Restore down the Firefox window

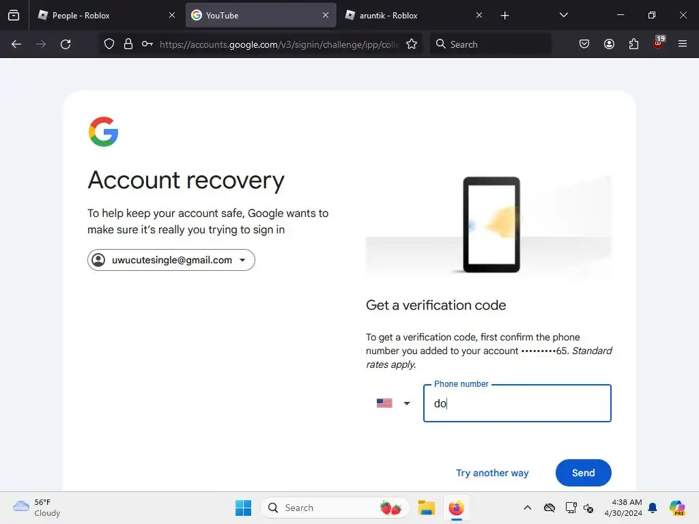pos(652,15)
